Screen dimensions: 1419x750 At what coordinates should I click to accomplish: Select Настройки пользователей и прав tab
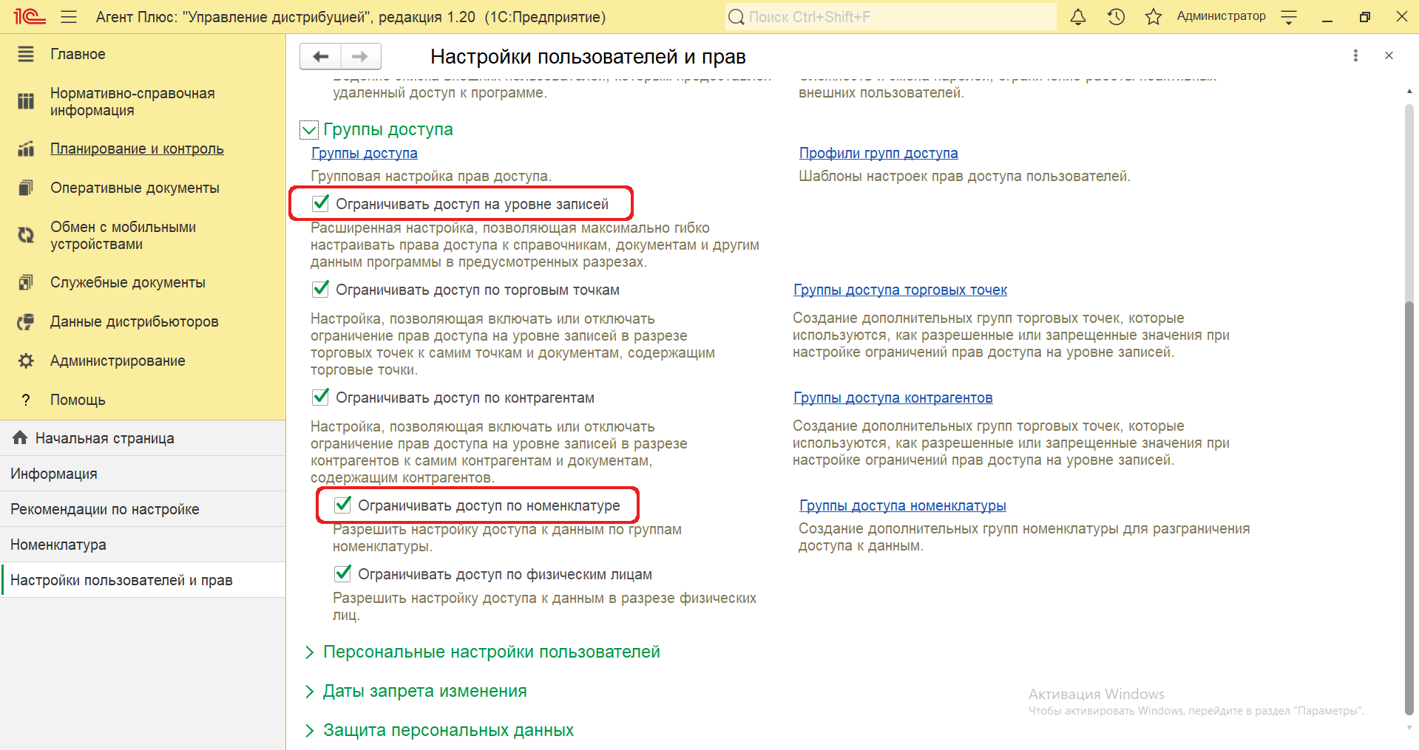[143, 580]
